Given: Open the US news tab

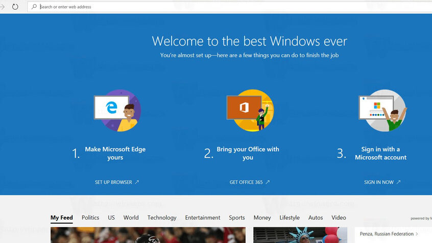Looking at the screenshot, I should click(111, 217).
